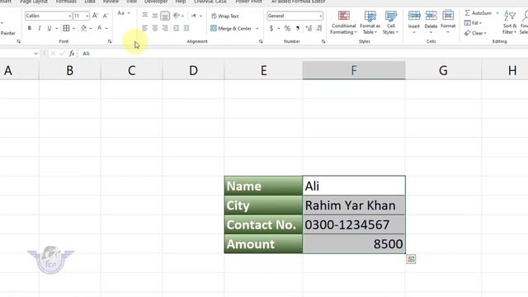
Task: Click Increase Font Size icon
Action: click(x=96, y=16)
